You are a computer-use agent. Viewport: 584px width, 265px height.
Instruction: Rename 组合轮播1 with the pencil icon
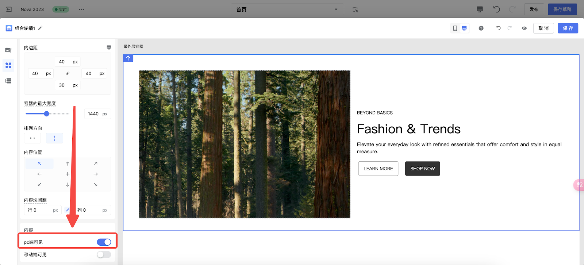(x=41, y=28)
